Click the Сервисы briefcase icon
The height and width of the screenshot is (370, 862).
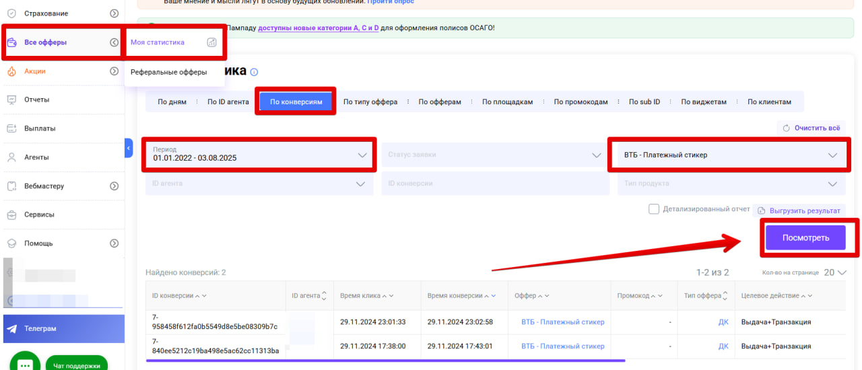11,215
